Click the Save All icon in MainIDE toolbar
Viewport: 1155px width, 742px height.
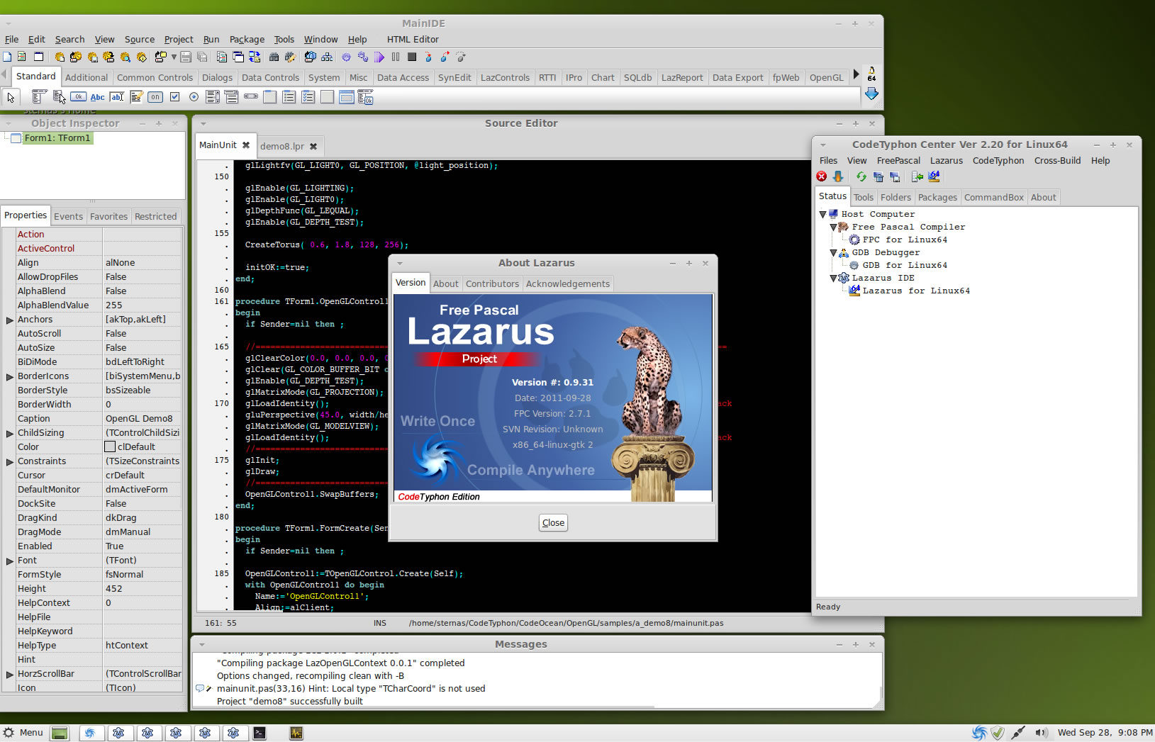point(202,57)
